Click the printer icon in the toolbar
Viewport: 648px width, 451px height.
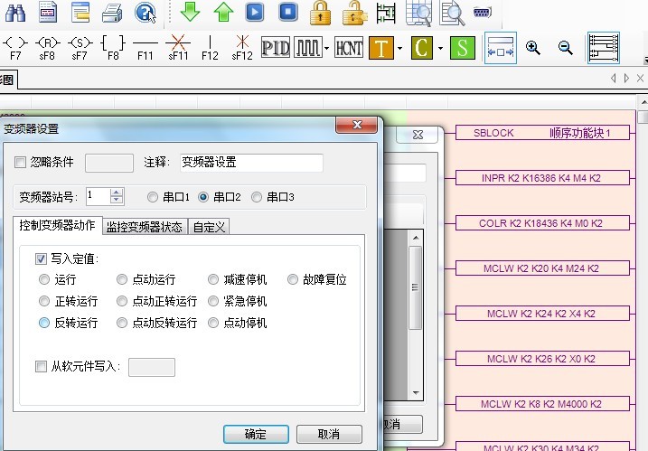point(112,13)
